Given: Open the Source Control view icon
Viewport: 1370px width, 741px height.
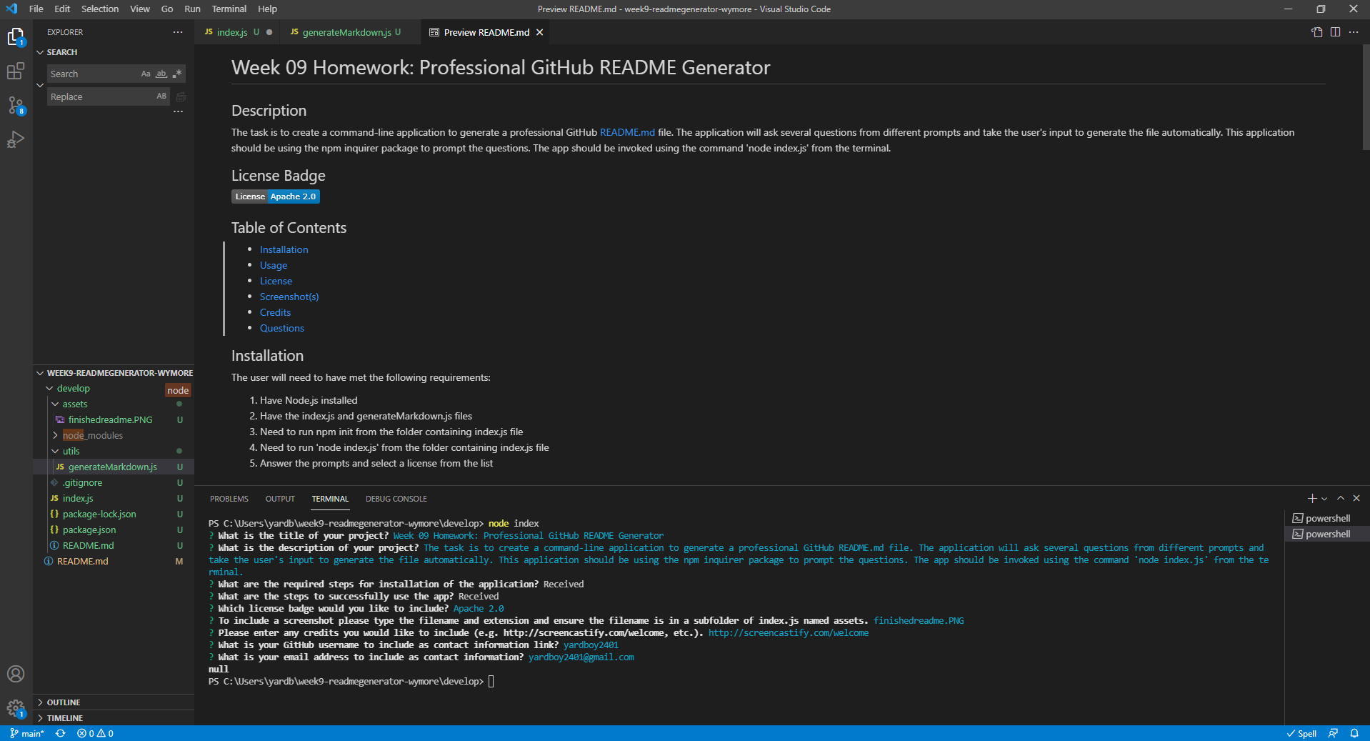Looking at the screenshot, I should (16, 105).
